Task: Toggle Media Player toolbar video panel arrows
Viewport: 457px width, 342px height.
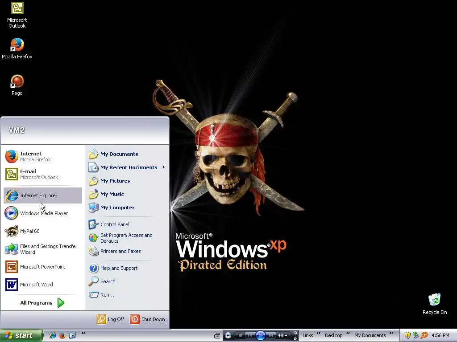Action: point(295,333)
